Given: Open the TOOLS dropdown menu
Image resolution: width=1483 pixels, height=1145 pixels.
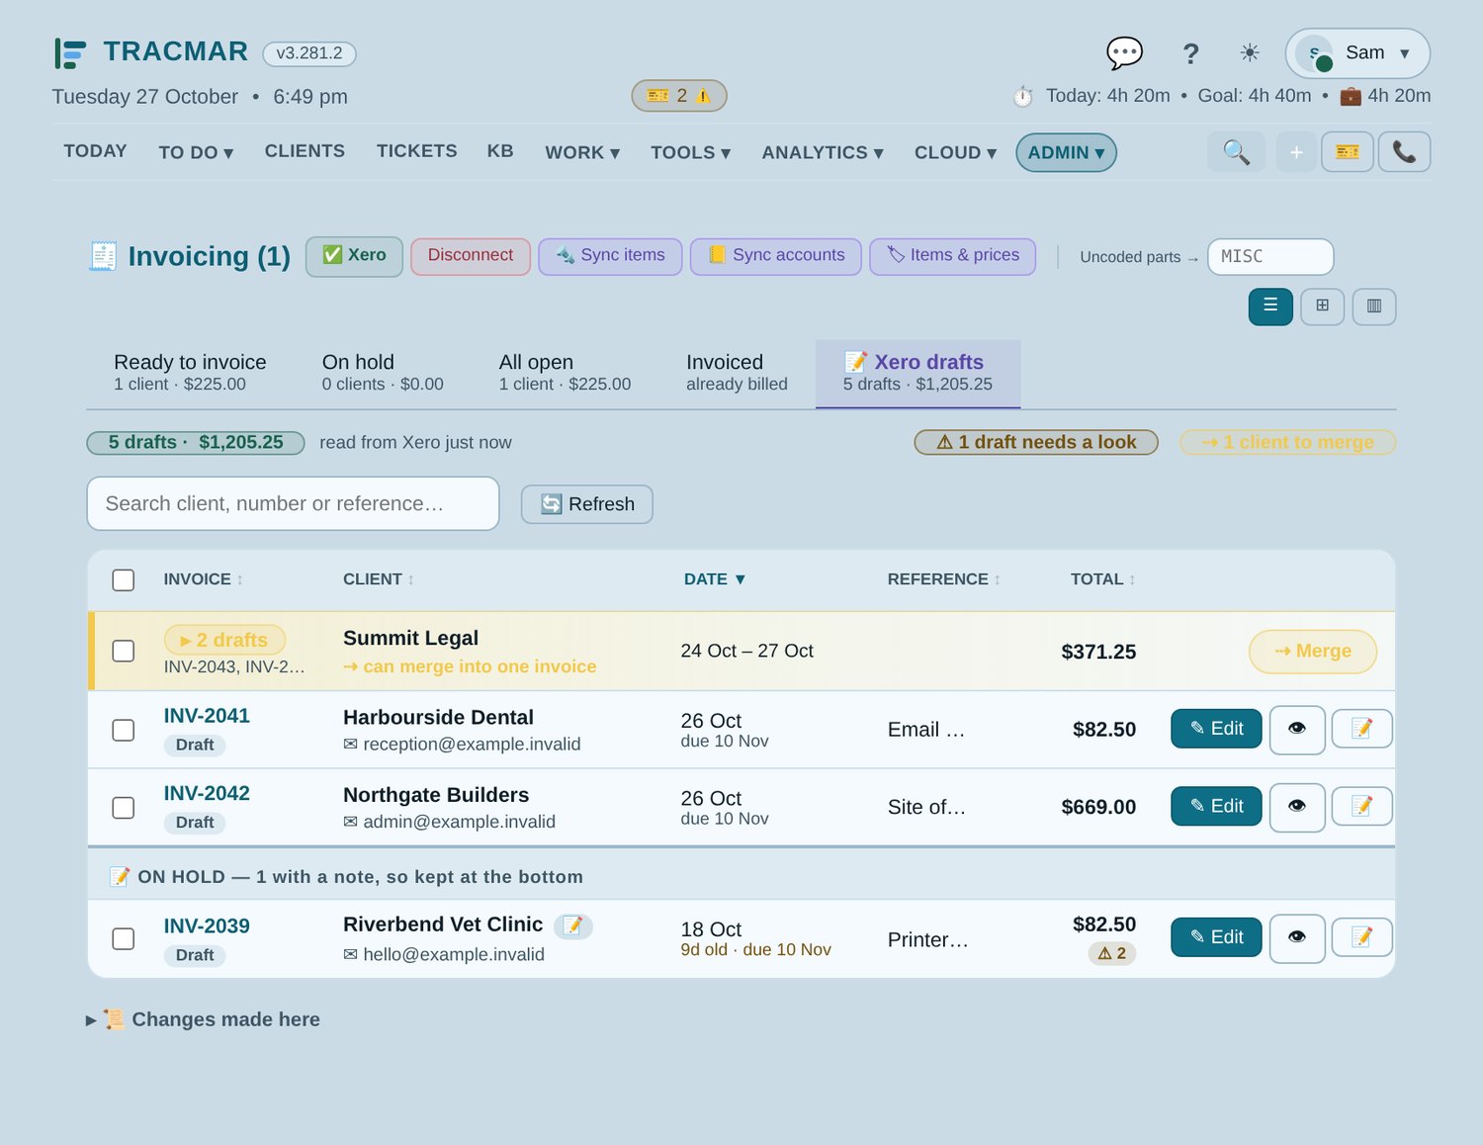Looking at the screenshot, I should point(690,152).
